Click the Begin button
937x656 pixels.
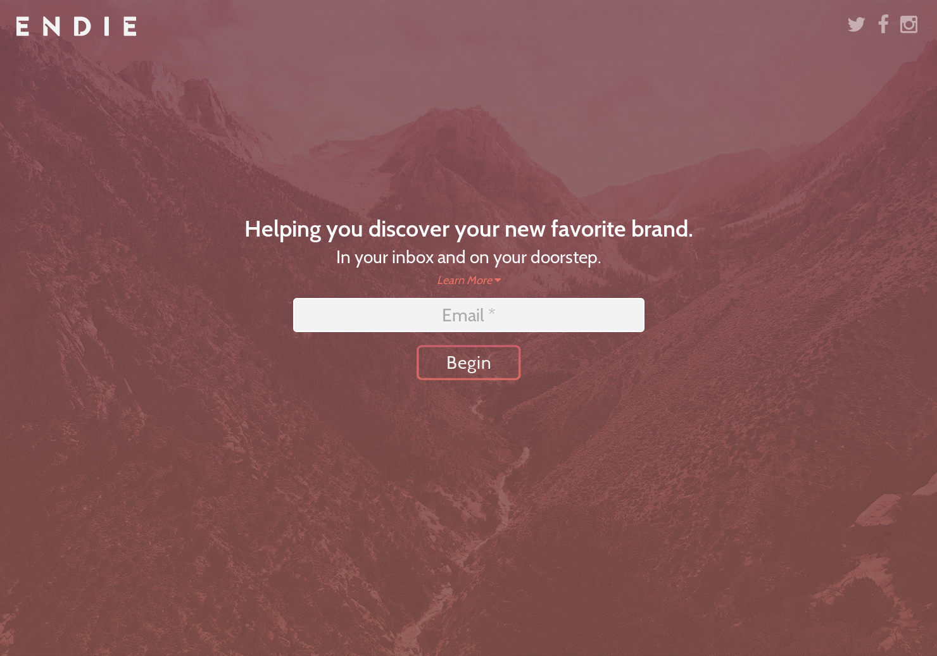[468, 362]
